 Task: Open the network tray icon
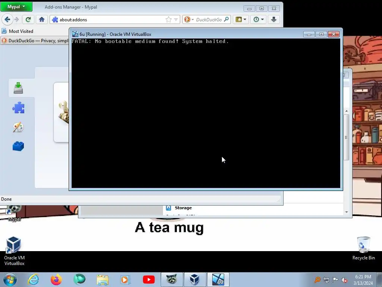coord(326,280)
